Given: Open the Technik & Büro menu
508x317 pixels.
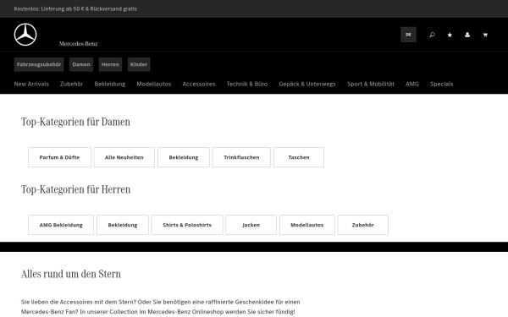Looking at the screenshot, I should click(x=247, y=84).
